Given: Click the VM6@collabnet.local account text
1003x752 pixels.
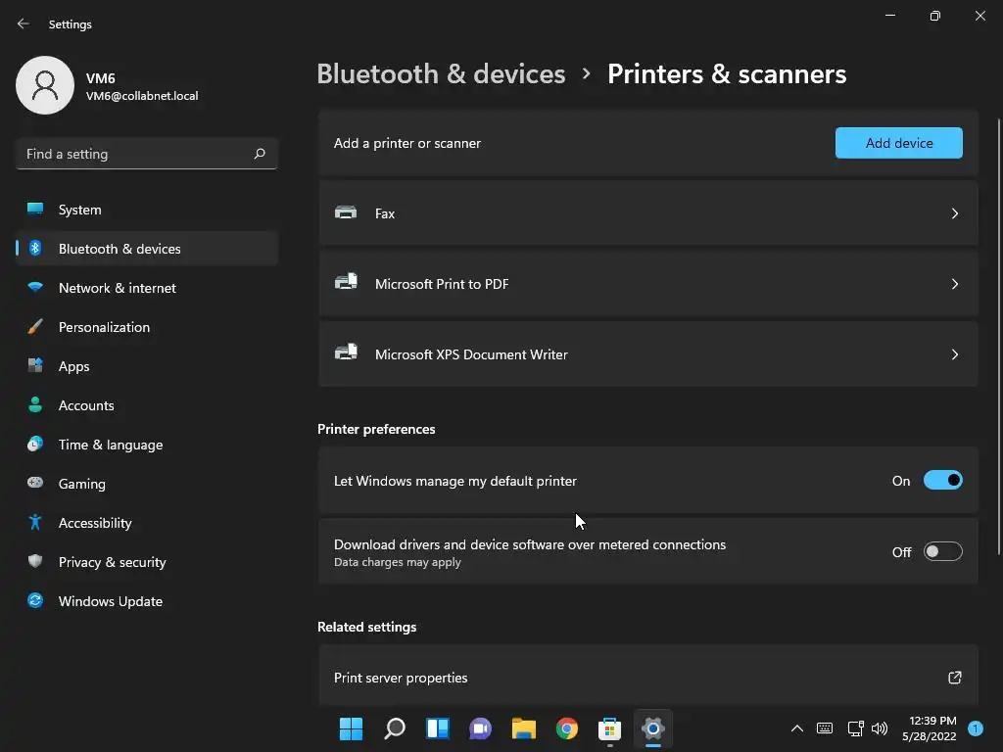Looking at the screenshot, I should pyautogui.click(x=142, y=96).
